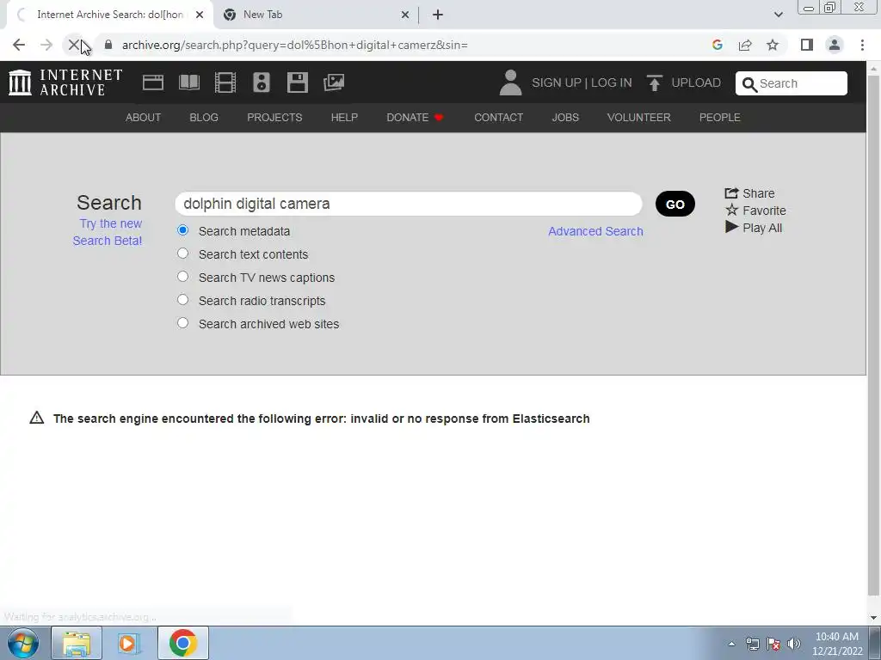
Task: Click the share page icon in the address bar
Action: (745, 45)
